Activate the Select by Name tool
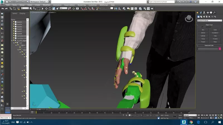223x125 pixels. click(x=34, y=9)
